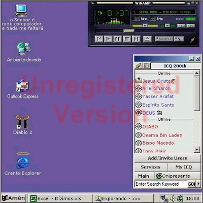The image size is (203, 203).
Task: Skip to next track in Winamp
Action: click(x=136, y=39)
